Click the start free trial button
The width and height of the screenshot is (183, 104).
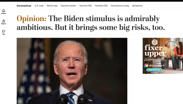click(x=154, y=70)
